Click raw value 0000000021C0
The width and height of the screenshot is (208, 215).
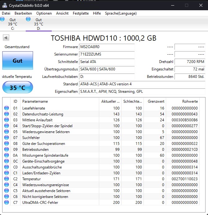pos(184,150)
